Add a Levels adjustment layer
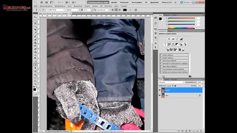The height and width of the screenshot is (133, 237). [173, 39]
